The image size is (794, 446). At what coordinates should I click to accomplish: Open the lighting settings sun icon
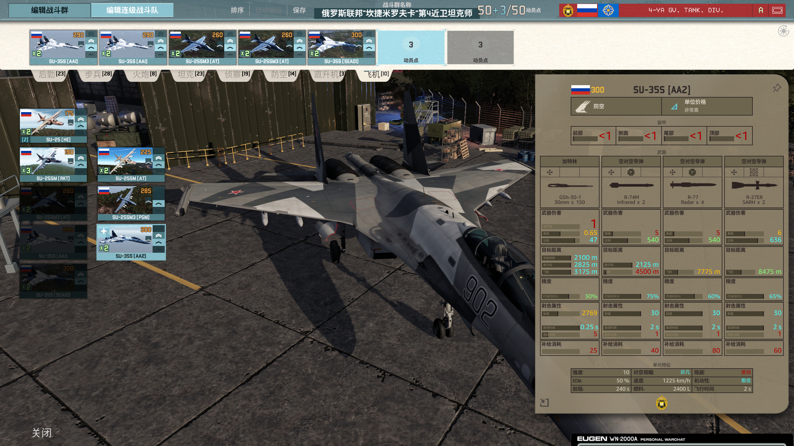coord(783,31)
